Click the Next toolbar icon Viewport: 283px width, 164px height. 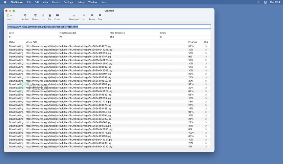pos(84,17)
